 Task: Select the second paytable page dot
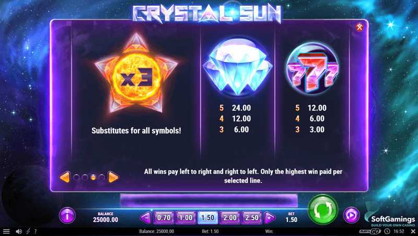pos(85,177)
